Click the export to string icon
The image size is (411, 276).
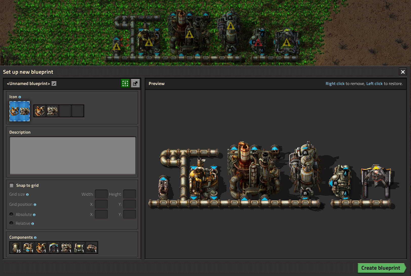[x=135, y=83]
